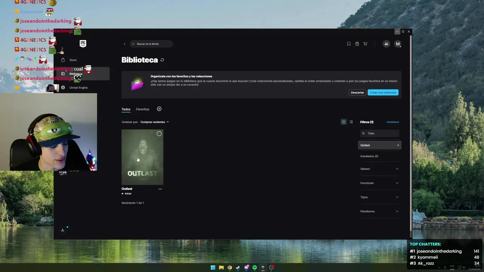Expand the Tipos filter
The width and height of the screenshot is (484, 272).
(x=379, y=197)
